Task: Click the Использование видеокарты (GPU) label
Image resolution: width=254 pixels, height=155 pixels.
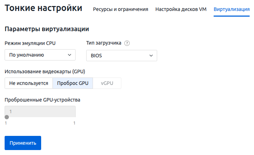Action: 45,71
